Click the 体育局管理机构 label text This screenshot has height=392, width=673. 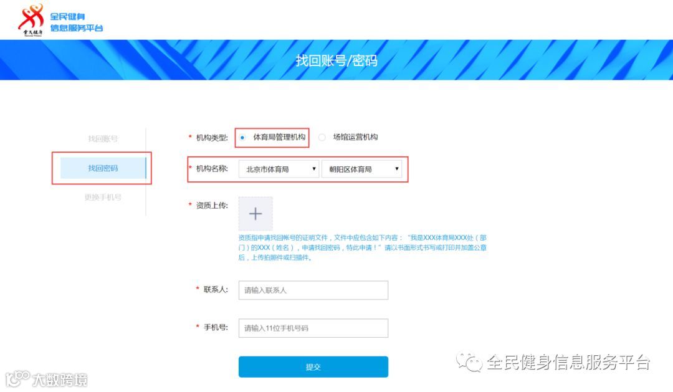(279, 137)
